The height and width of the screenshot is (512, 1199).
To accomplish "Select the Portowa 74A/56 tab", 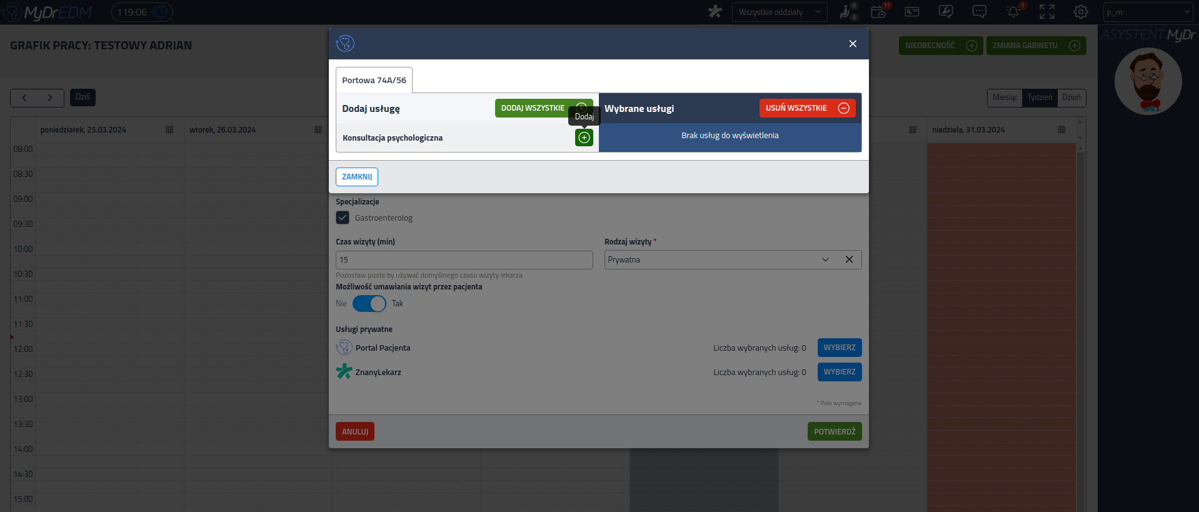I will [x=374, y=80].
